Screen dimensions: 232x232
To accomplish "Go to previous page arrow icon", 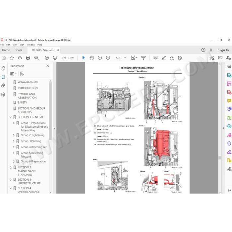I will point(47,58).
